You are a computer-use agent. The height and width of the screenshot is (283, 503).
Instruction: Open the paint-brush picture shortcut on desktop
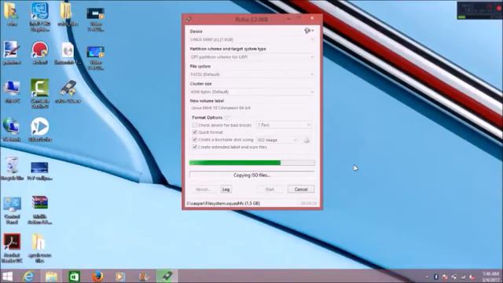point(12,53)
